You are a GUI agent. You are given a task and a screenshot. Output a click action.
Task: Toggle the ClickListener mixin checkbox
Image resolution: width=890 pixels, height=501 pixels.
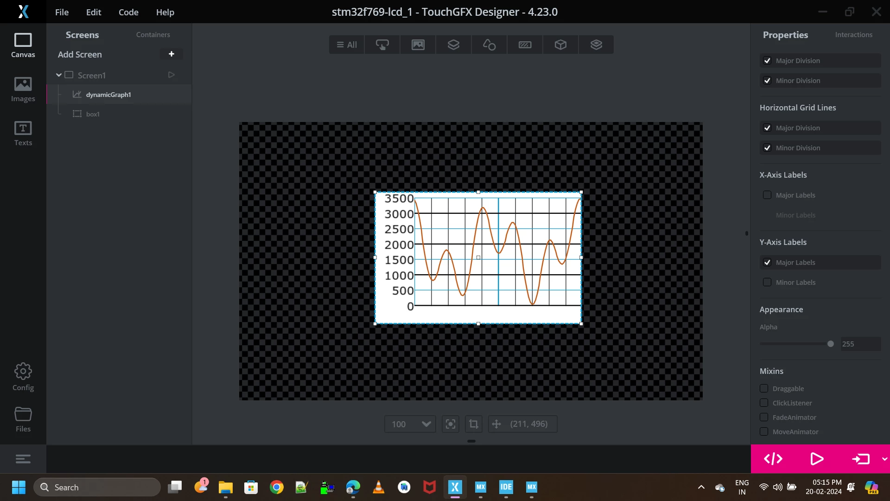[x=764, y=403]
